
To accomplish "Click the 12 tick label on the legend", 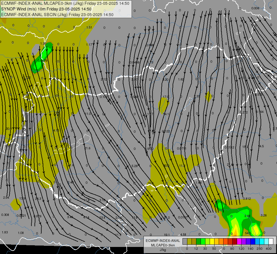I will click(x=196, y=249).
